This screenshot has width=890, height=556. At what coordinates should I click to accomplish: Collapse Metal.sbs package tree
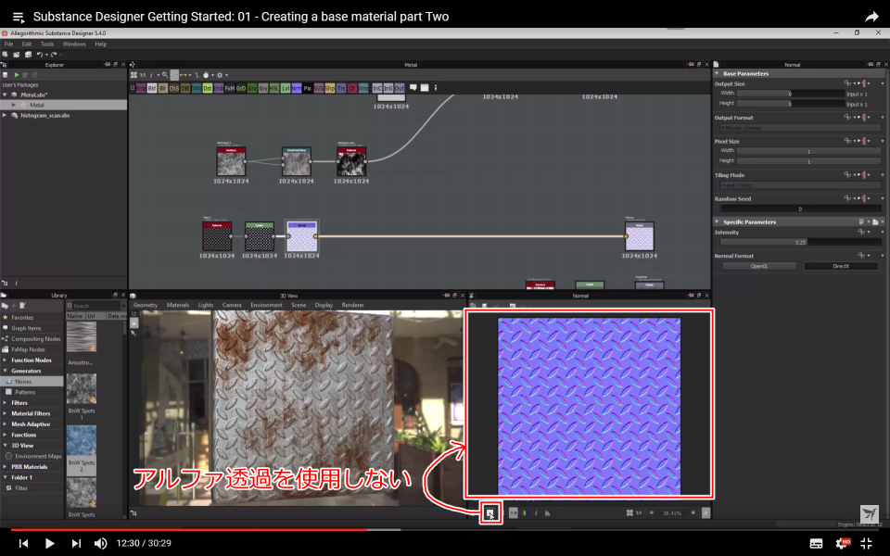click(x=6, y=95)
